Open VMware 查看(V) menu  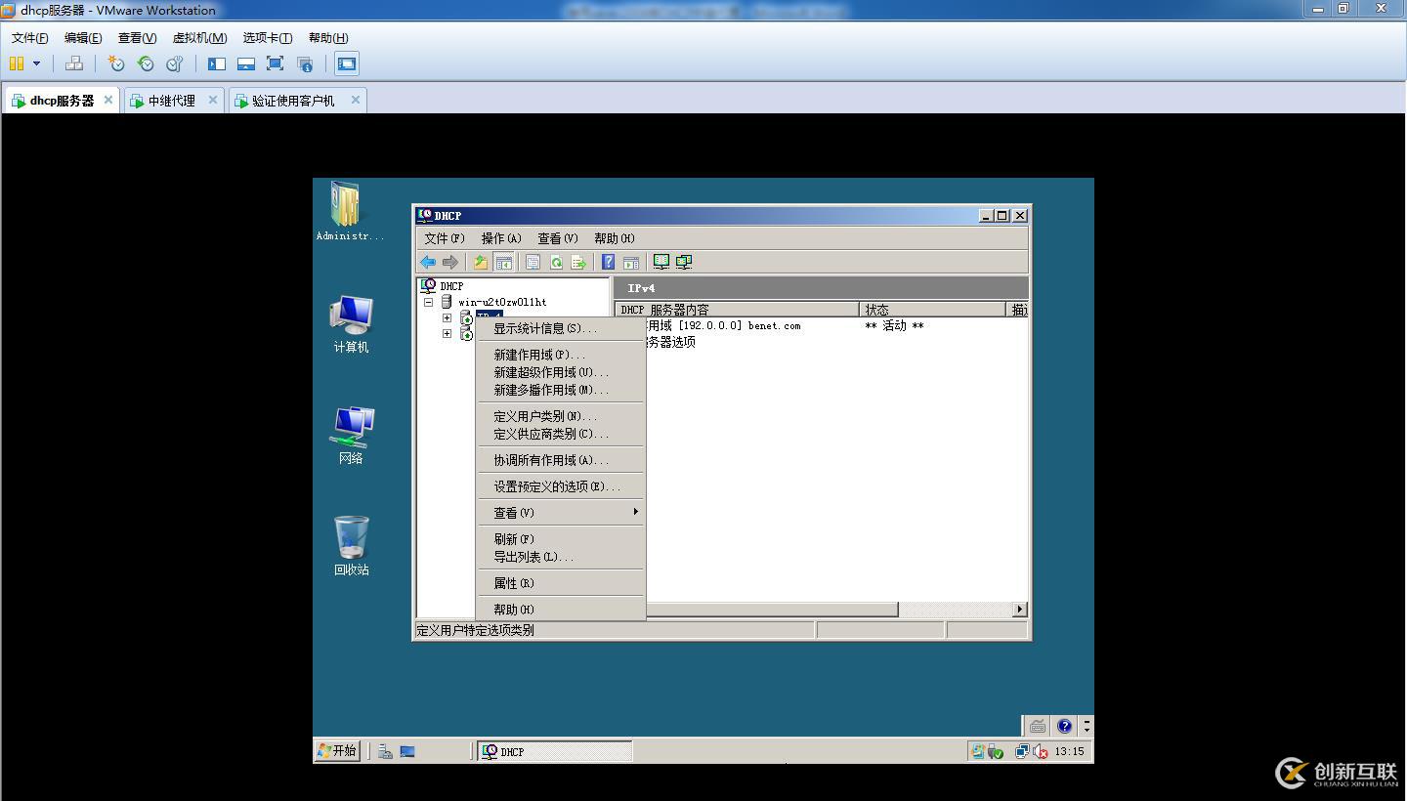click(137, 38)
